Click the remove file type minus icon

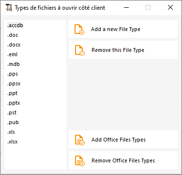pos(80,50)
